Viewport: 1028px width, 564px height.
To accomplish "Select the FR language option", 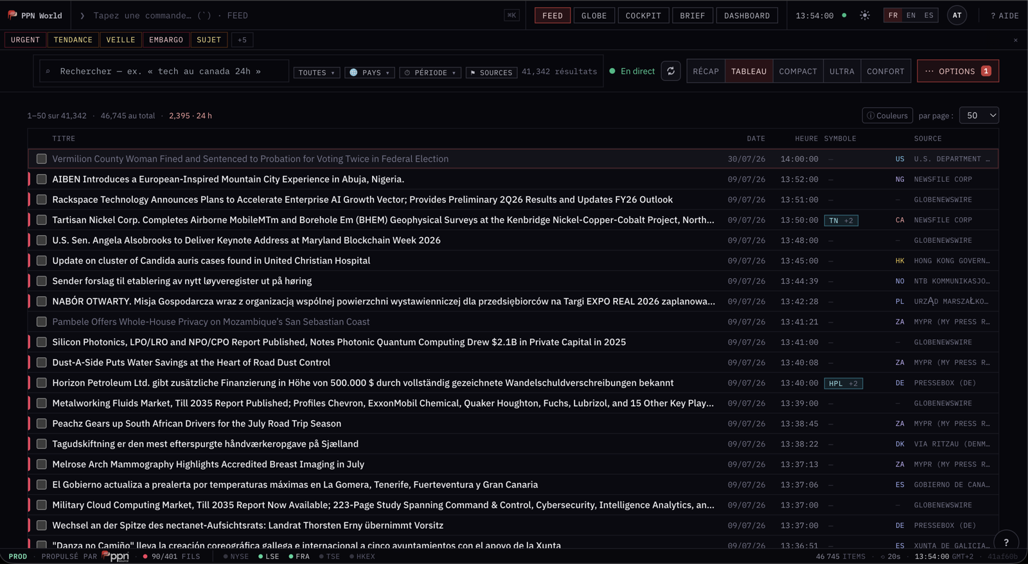I will (893, 15).
